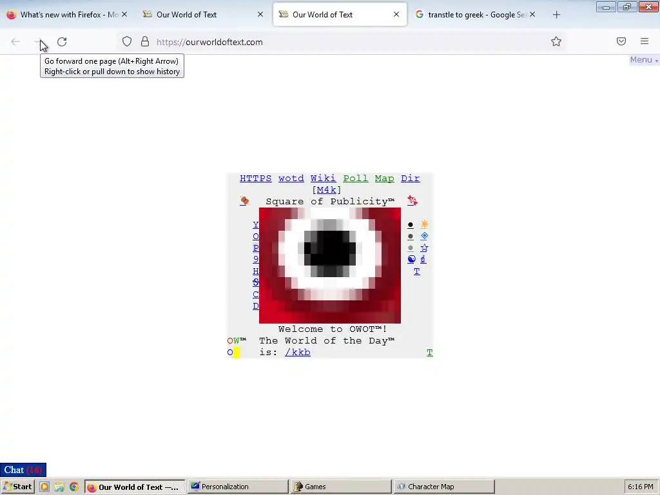Click the brown pin emoji link left of Square of Publicity
Image resolution: width=660 pixels, height=495 pixels.
pyautogui.click(x=244, y=201)
